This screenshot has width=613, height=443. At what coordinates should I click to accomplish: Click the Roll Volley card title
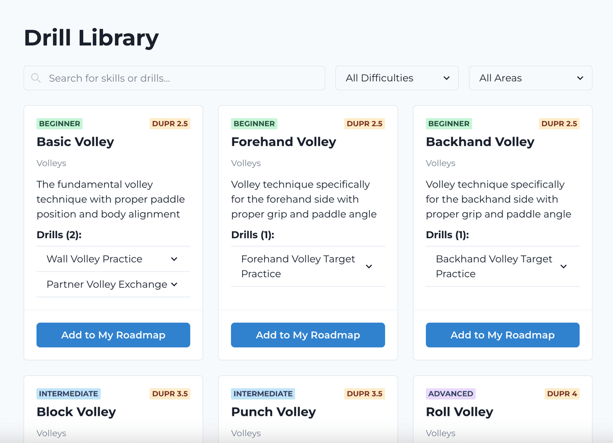point(459,412)
